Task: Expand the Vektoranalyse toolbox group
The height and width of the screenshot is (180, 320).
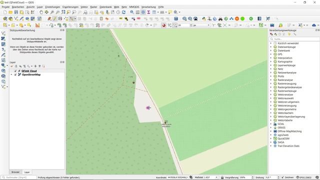Action: (x=271, y=94)
